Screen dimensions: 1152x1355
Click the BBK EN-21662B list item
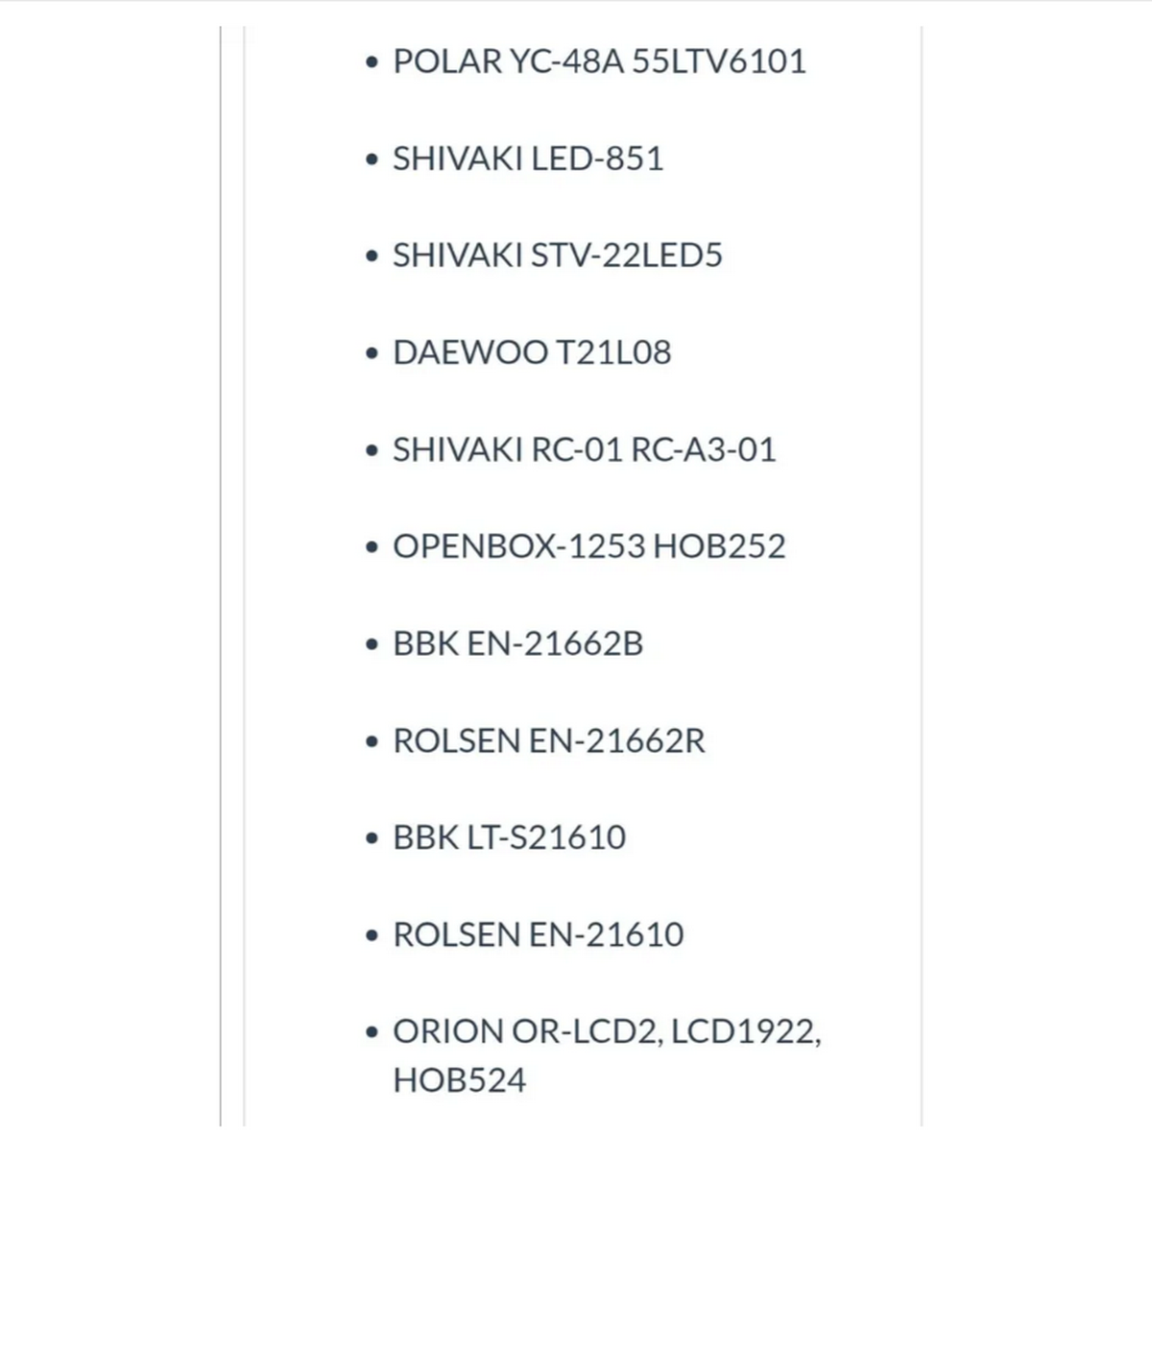pos(517,643)
